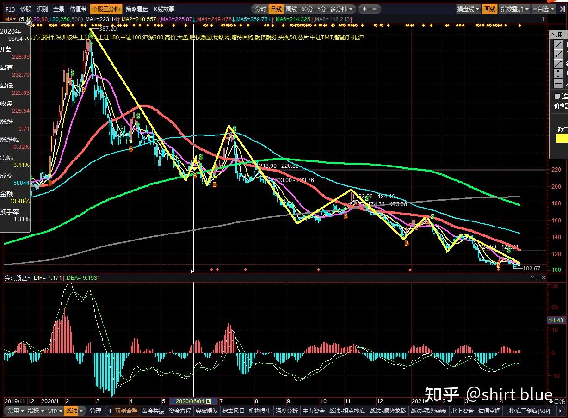Screen dimensions: 568x418
Task: Open the MA indicator dropdown
Action: coord(11,19)
